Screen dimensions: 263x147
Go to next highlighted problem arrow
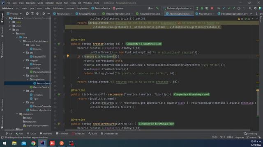[x=256, y=19]
